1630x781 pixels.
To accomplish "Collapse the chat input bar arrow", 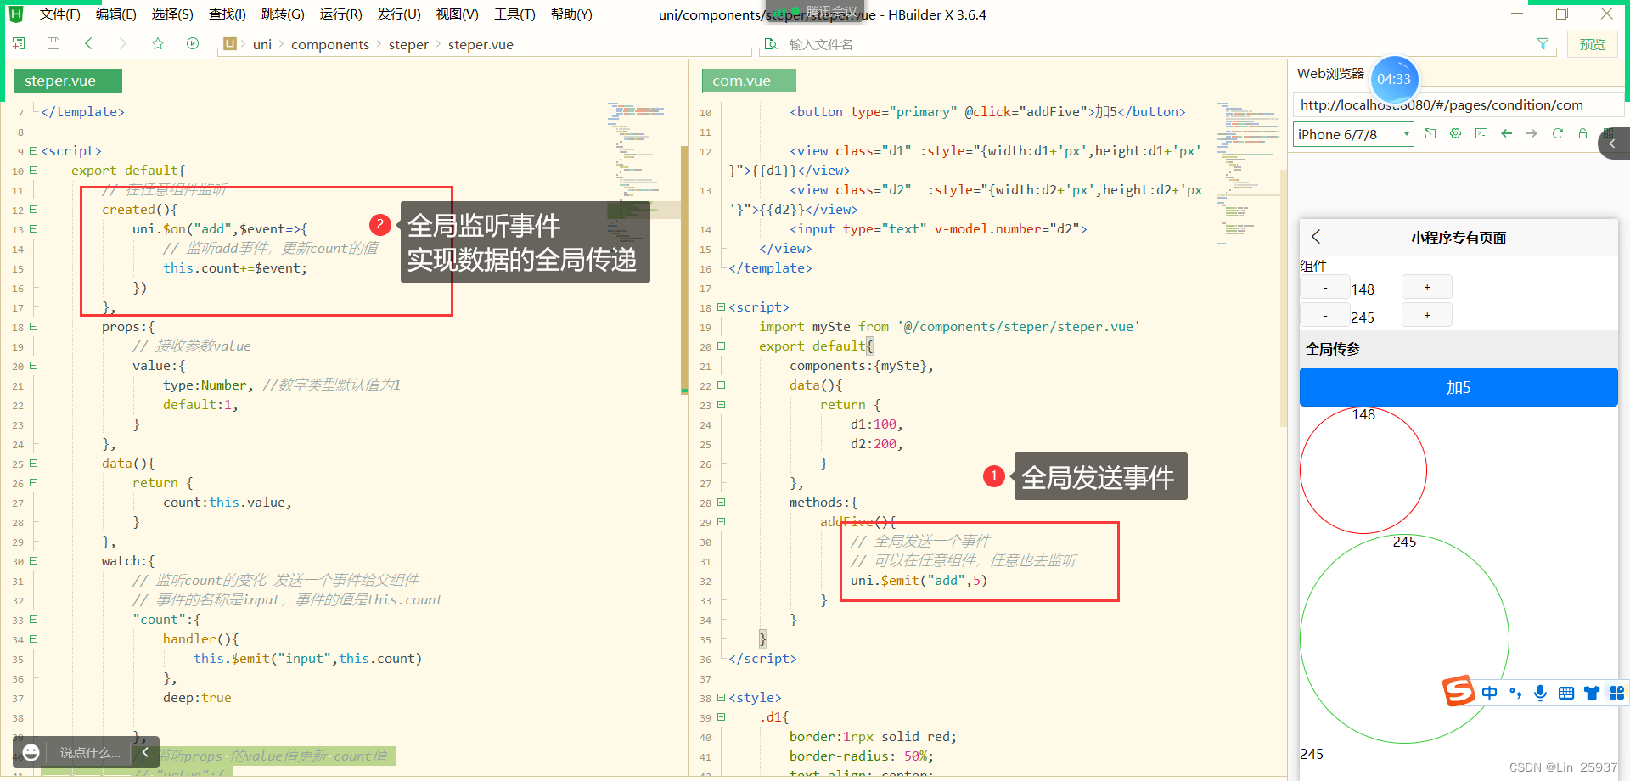I will (x=145, y=752).
